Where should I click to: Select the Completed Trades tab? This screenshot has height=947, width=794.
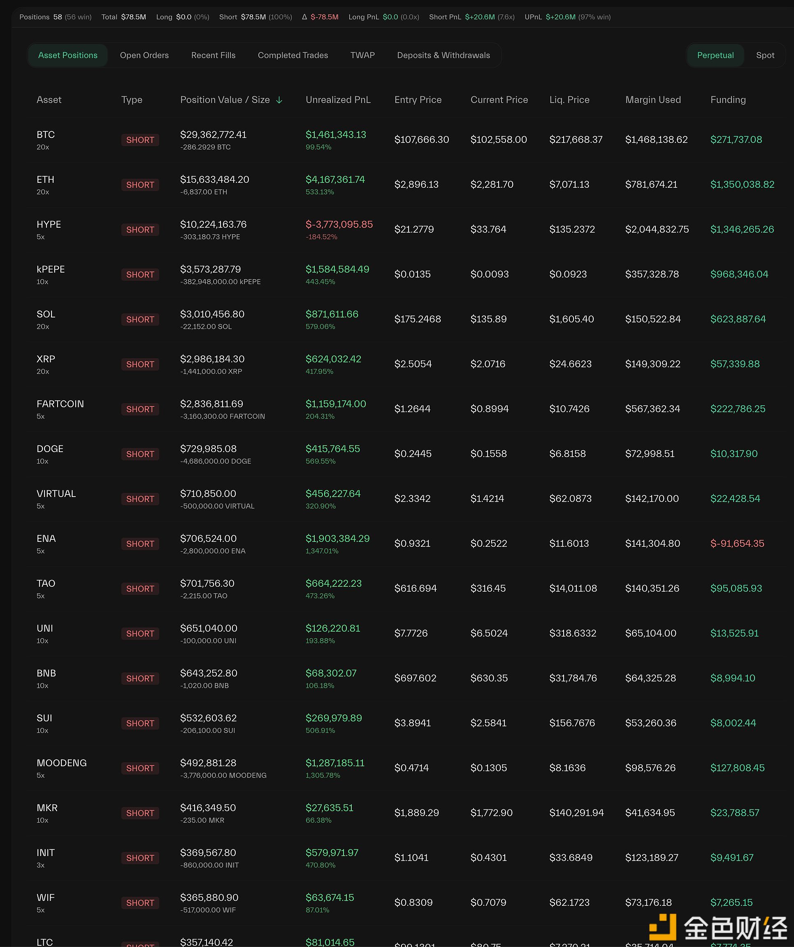293,56
